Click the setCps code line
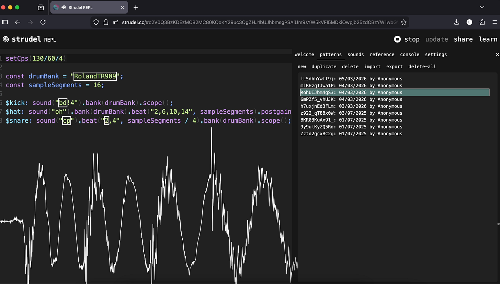The image size is (500, 284). point(36,58)
